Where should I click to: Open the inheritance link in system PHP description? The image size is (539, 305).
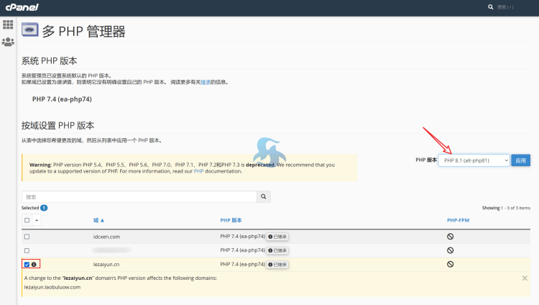(x=206, y=82)
